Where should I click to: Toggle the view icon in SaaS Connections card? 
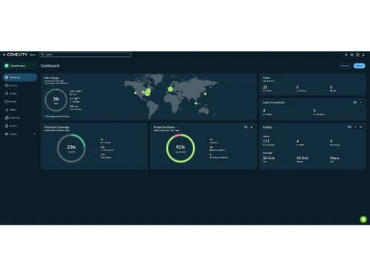click(354, 103)
